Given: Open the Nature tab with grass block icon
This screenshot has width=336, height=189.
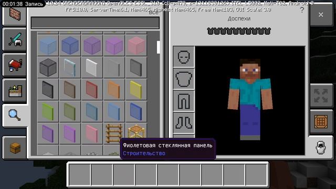Looking at the screenshot, I should point(15,90).
